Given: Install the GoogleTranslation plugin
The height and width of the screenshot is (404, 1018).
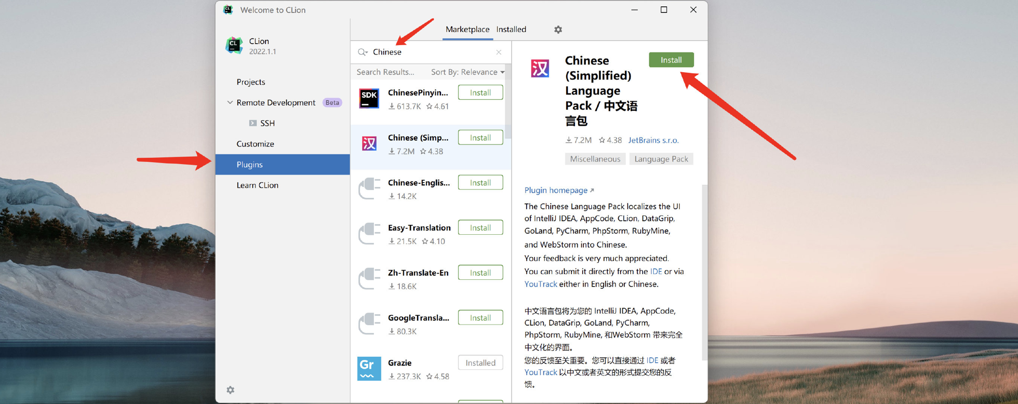Looking at the screenshot, I should [480, 318].
